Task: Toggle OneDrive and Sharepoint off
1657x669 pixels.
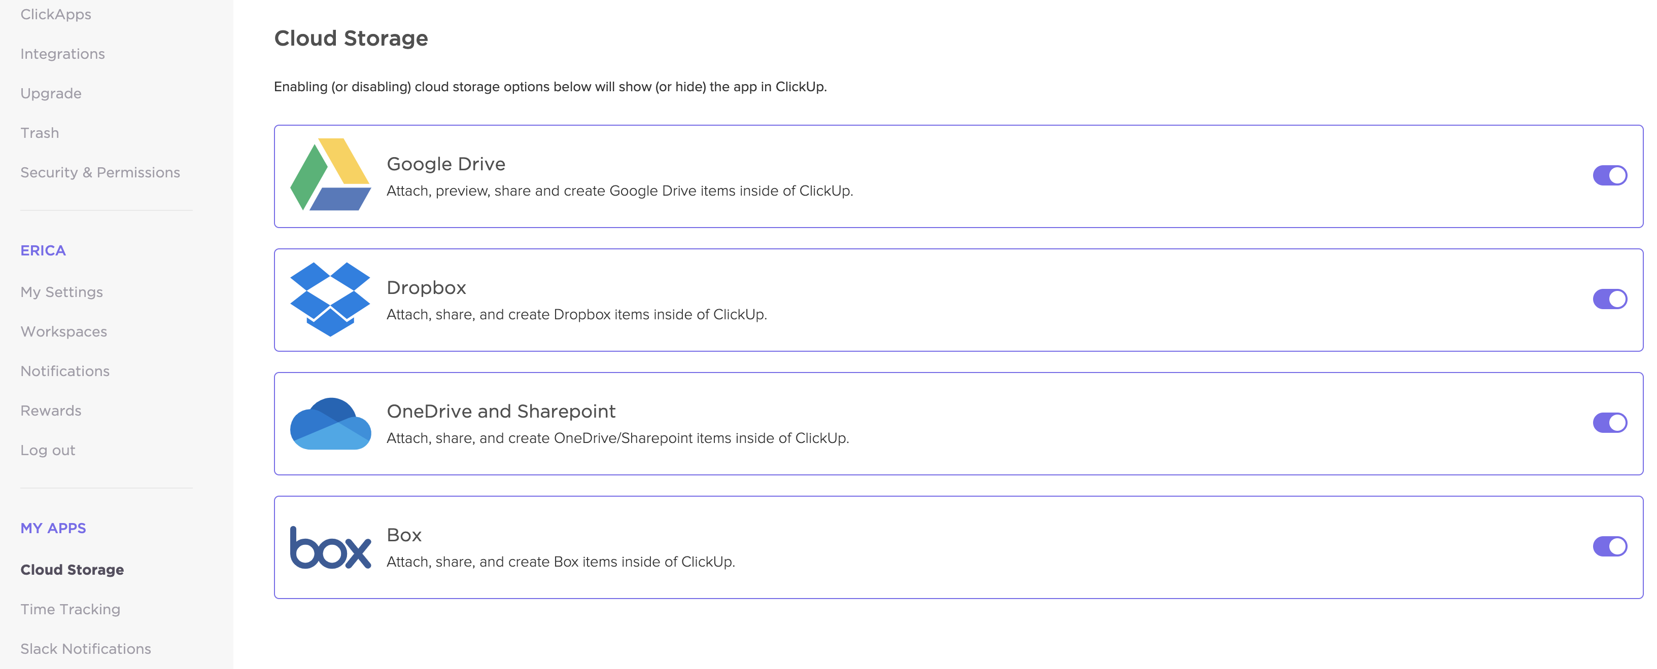Action: (x=1609, y=423)
